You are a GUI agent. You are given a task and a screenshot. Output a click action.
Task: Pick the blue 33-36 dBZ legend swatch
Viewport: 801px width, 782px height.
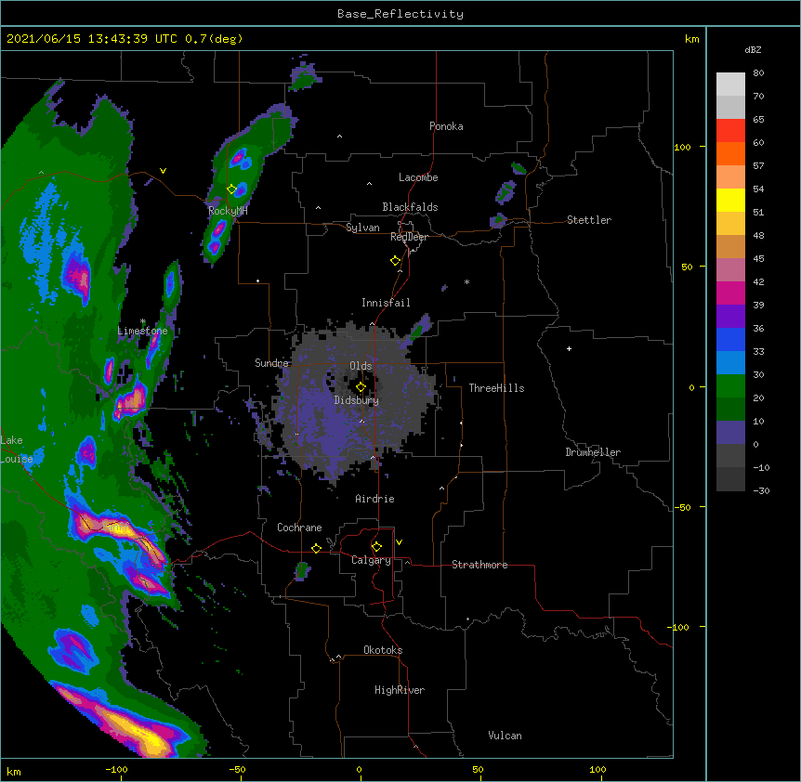(x=730, y=339)
